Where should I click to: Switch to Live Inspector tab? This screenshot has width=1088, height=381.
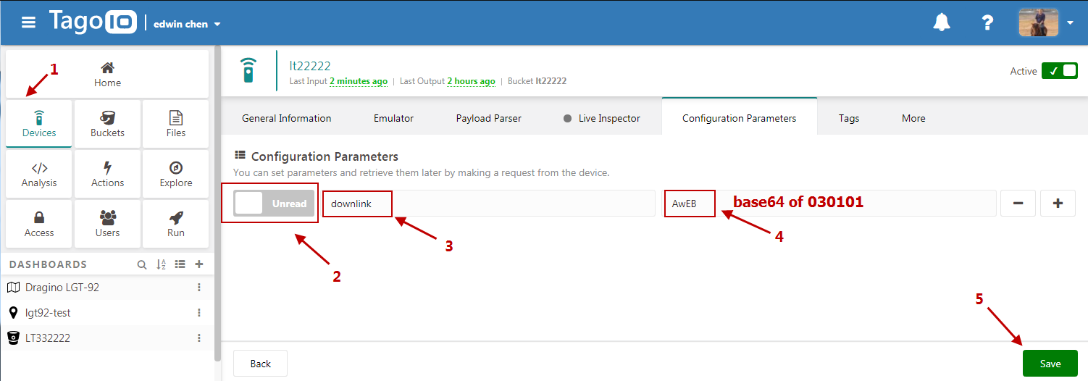pyautogui.click(x=602, y=118)
